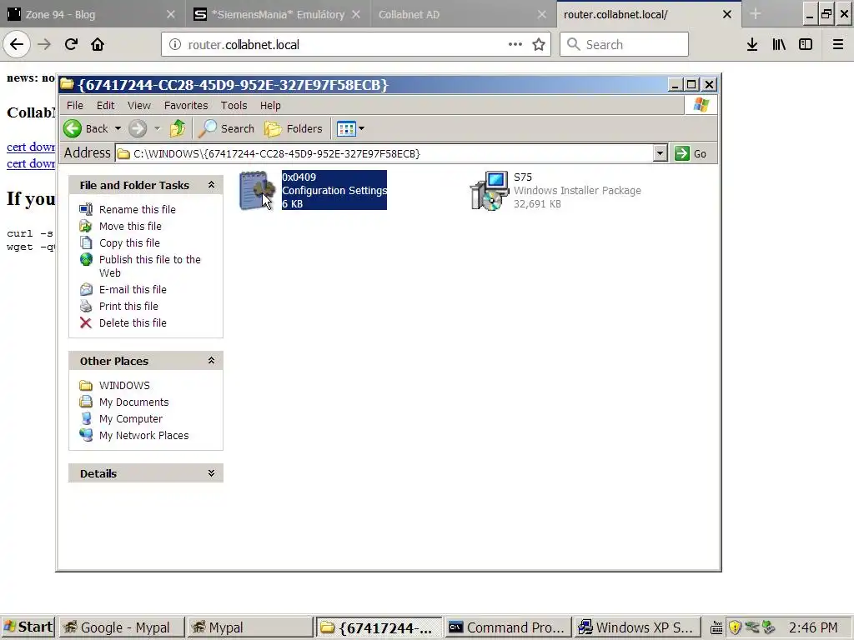The height and width of the screenshot is (640, 854).
Task: Expand the Details panel
Action: (211, 473)
